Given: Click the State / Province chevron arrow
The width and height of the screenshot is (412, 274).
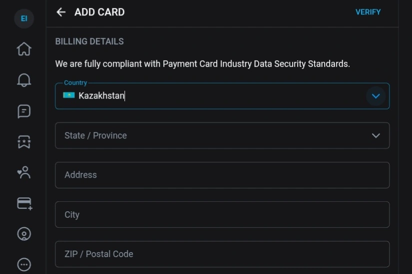Looking at the screenshot, I should coord(376,136).
